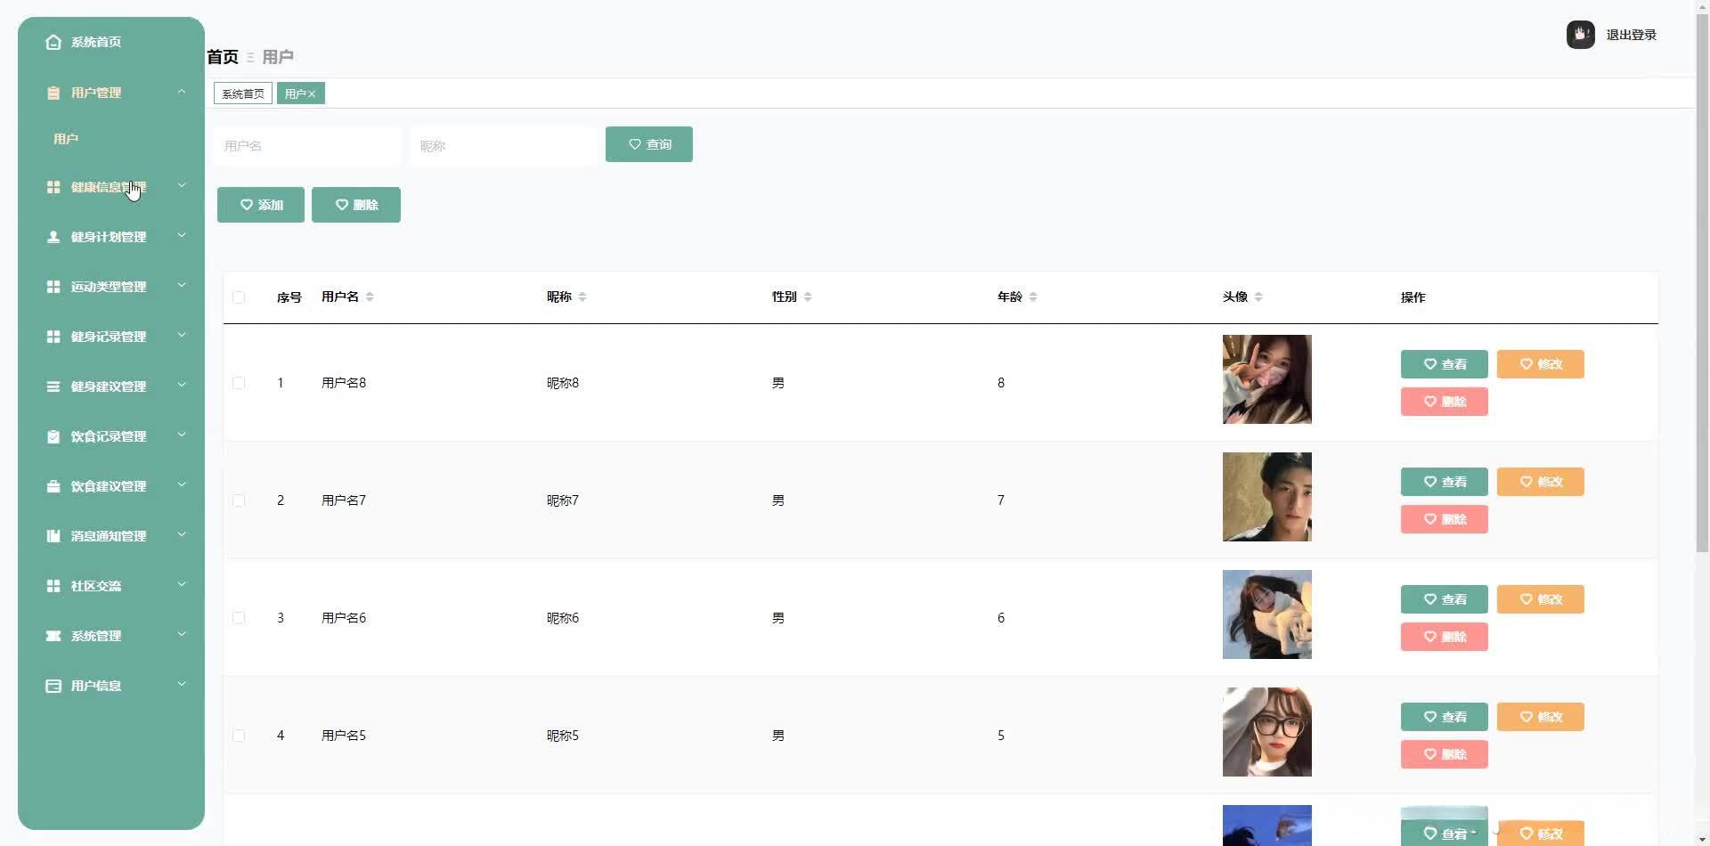
Task: Expand the 社区交流 menu chevron
Action: coord(182,585)
